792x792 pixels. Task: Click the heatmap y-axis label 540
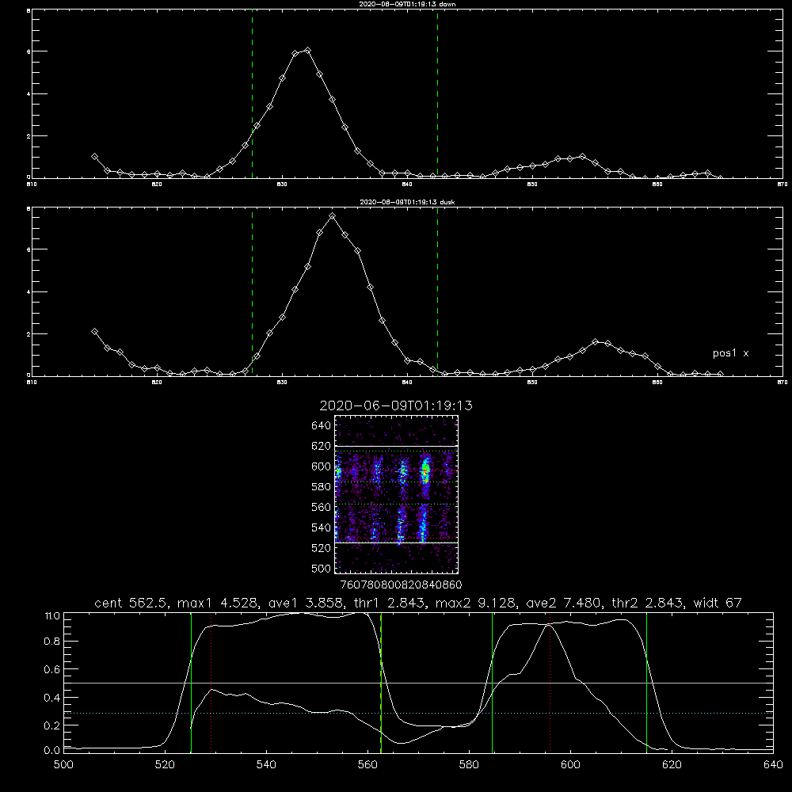[321, 527]
